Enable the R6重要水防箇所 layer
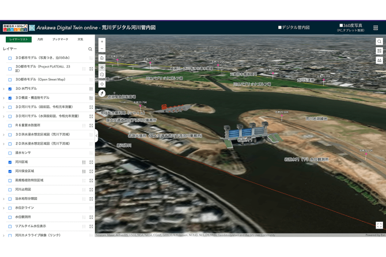The height and width of the screenshot is (257, 386). (10, 126)
